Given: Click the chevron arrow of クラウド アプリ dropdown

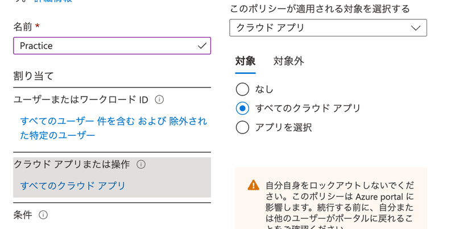Looking at the screenshot, I should (x=416, y=28).
